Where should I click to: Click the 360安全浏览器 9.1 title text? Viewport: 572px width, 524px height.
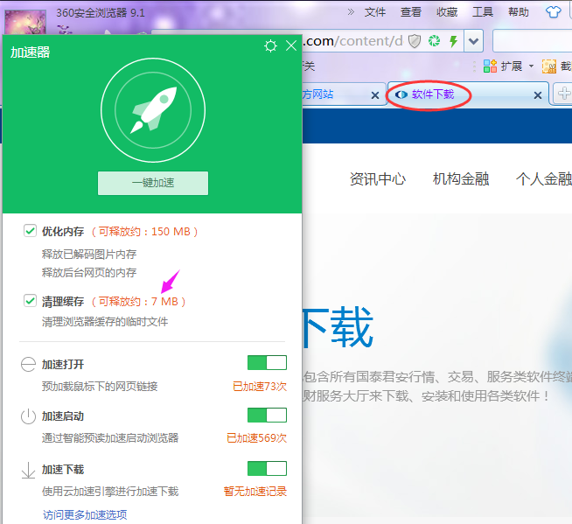pos(101,13)
